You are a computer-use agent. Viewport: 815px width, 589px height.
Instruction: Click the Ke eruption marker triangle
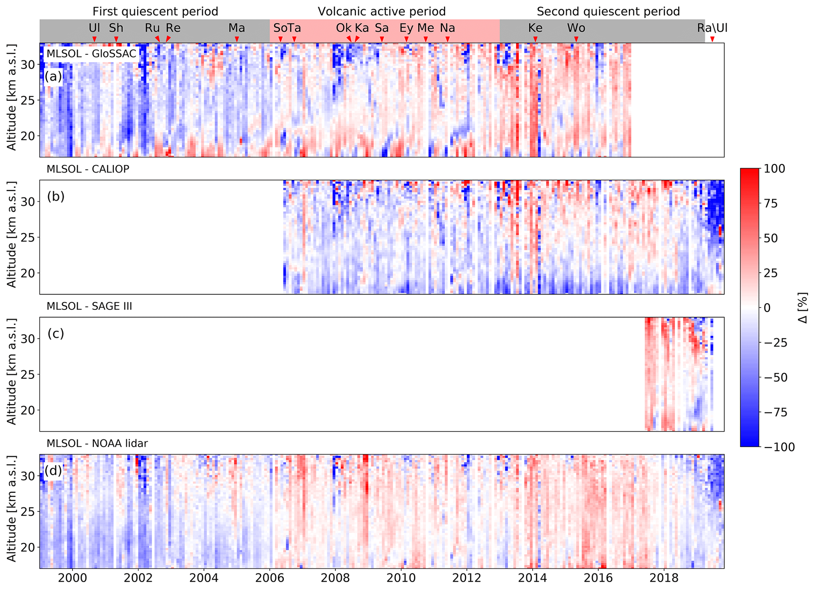pos(535,39)
